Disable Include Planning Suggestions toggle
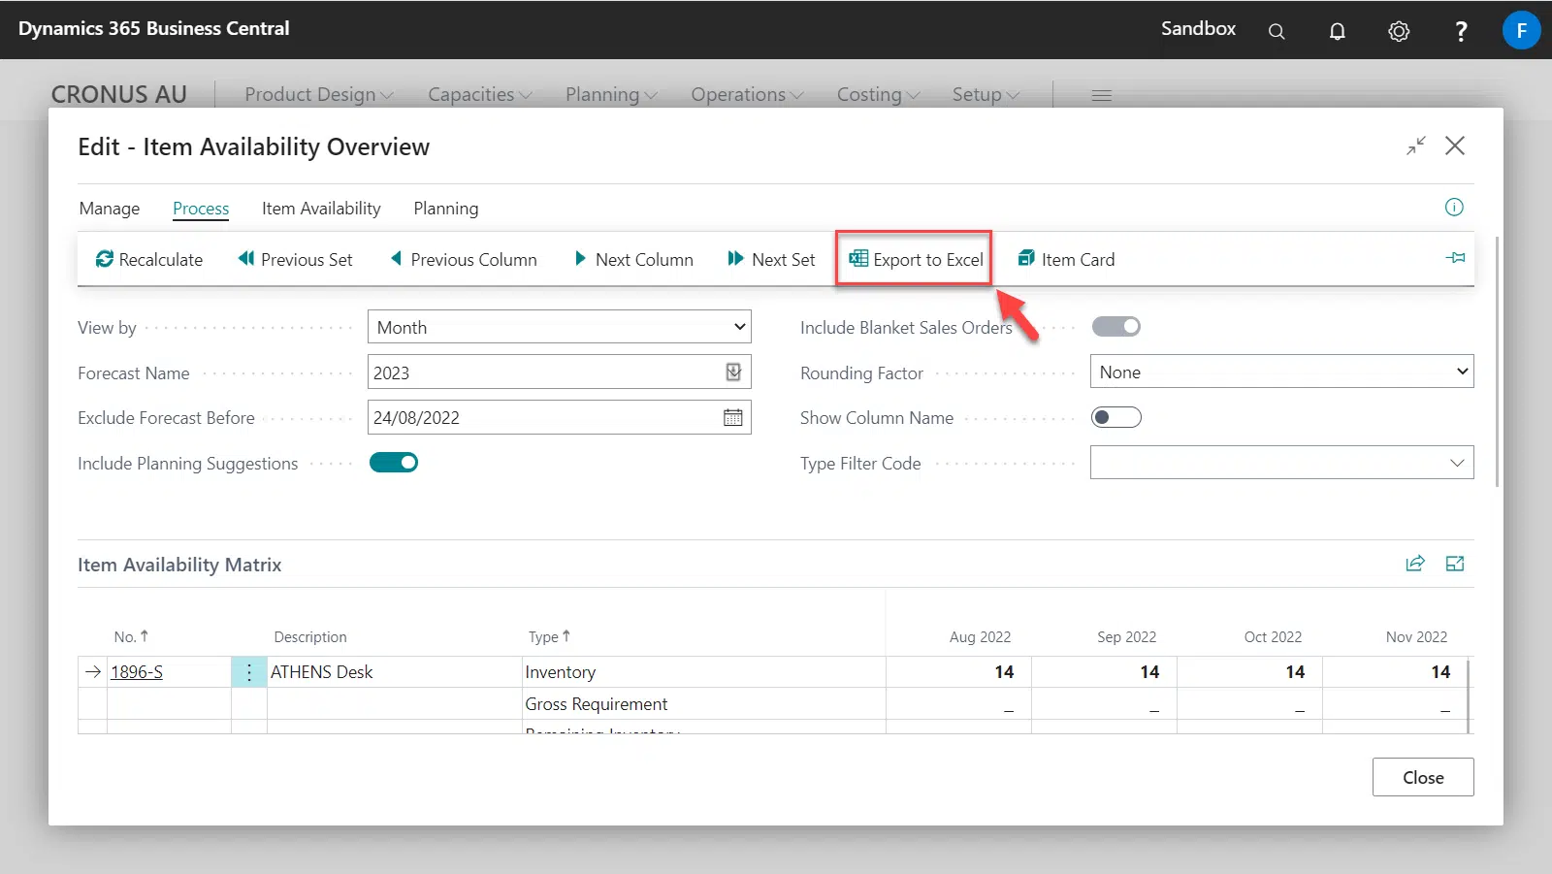This screenshot has width=1552, height=874. tap(394, 463)
